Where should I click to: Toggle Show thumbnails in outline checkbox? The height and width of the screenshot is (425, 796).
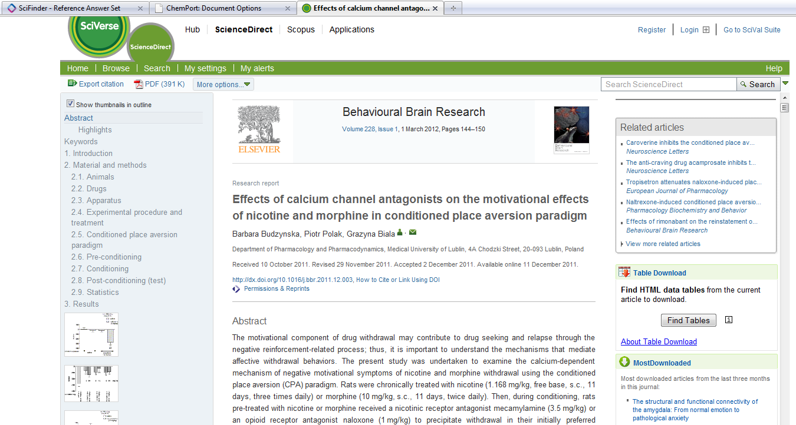pos(70,104)
